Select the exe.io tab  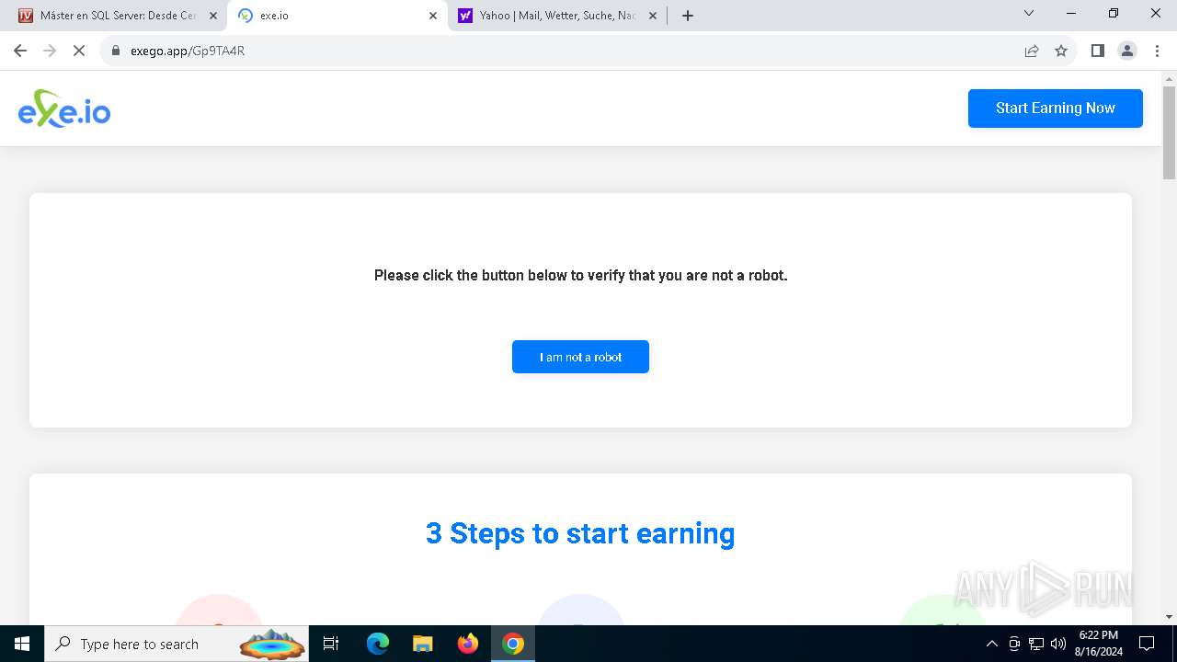[x=337, y=16]
